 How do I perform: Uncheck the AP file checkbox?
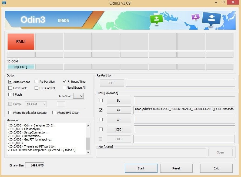point(101,110)
